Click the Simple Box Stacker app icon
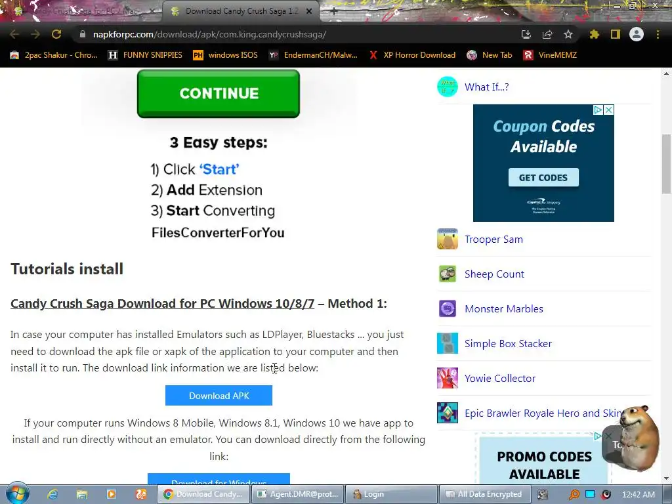 pyautogui.click(x=448, y=343)
